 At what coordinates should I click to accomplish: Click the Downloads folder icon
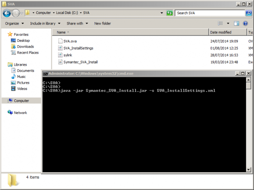click(13, 46)
